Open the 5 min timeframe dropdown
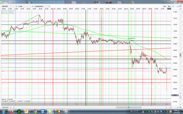Image resolution: width=183 pixels, height=114 pixels. [26, 6]
